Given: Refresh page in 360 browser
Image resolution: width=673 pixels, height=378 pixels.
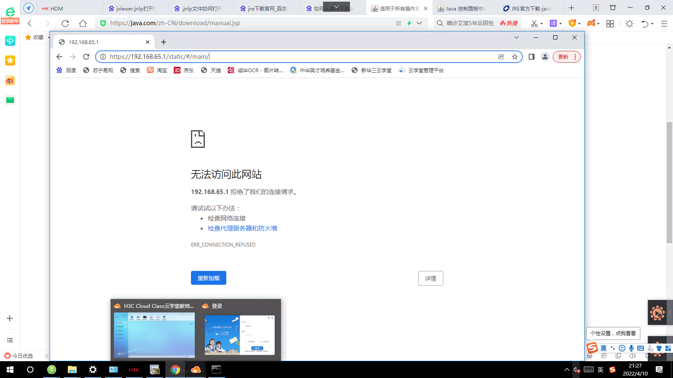Looking at the screenshot, I should click(x=65, y=24).
